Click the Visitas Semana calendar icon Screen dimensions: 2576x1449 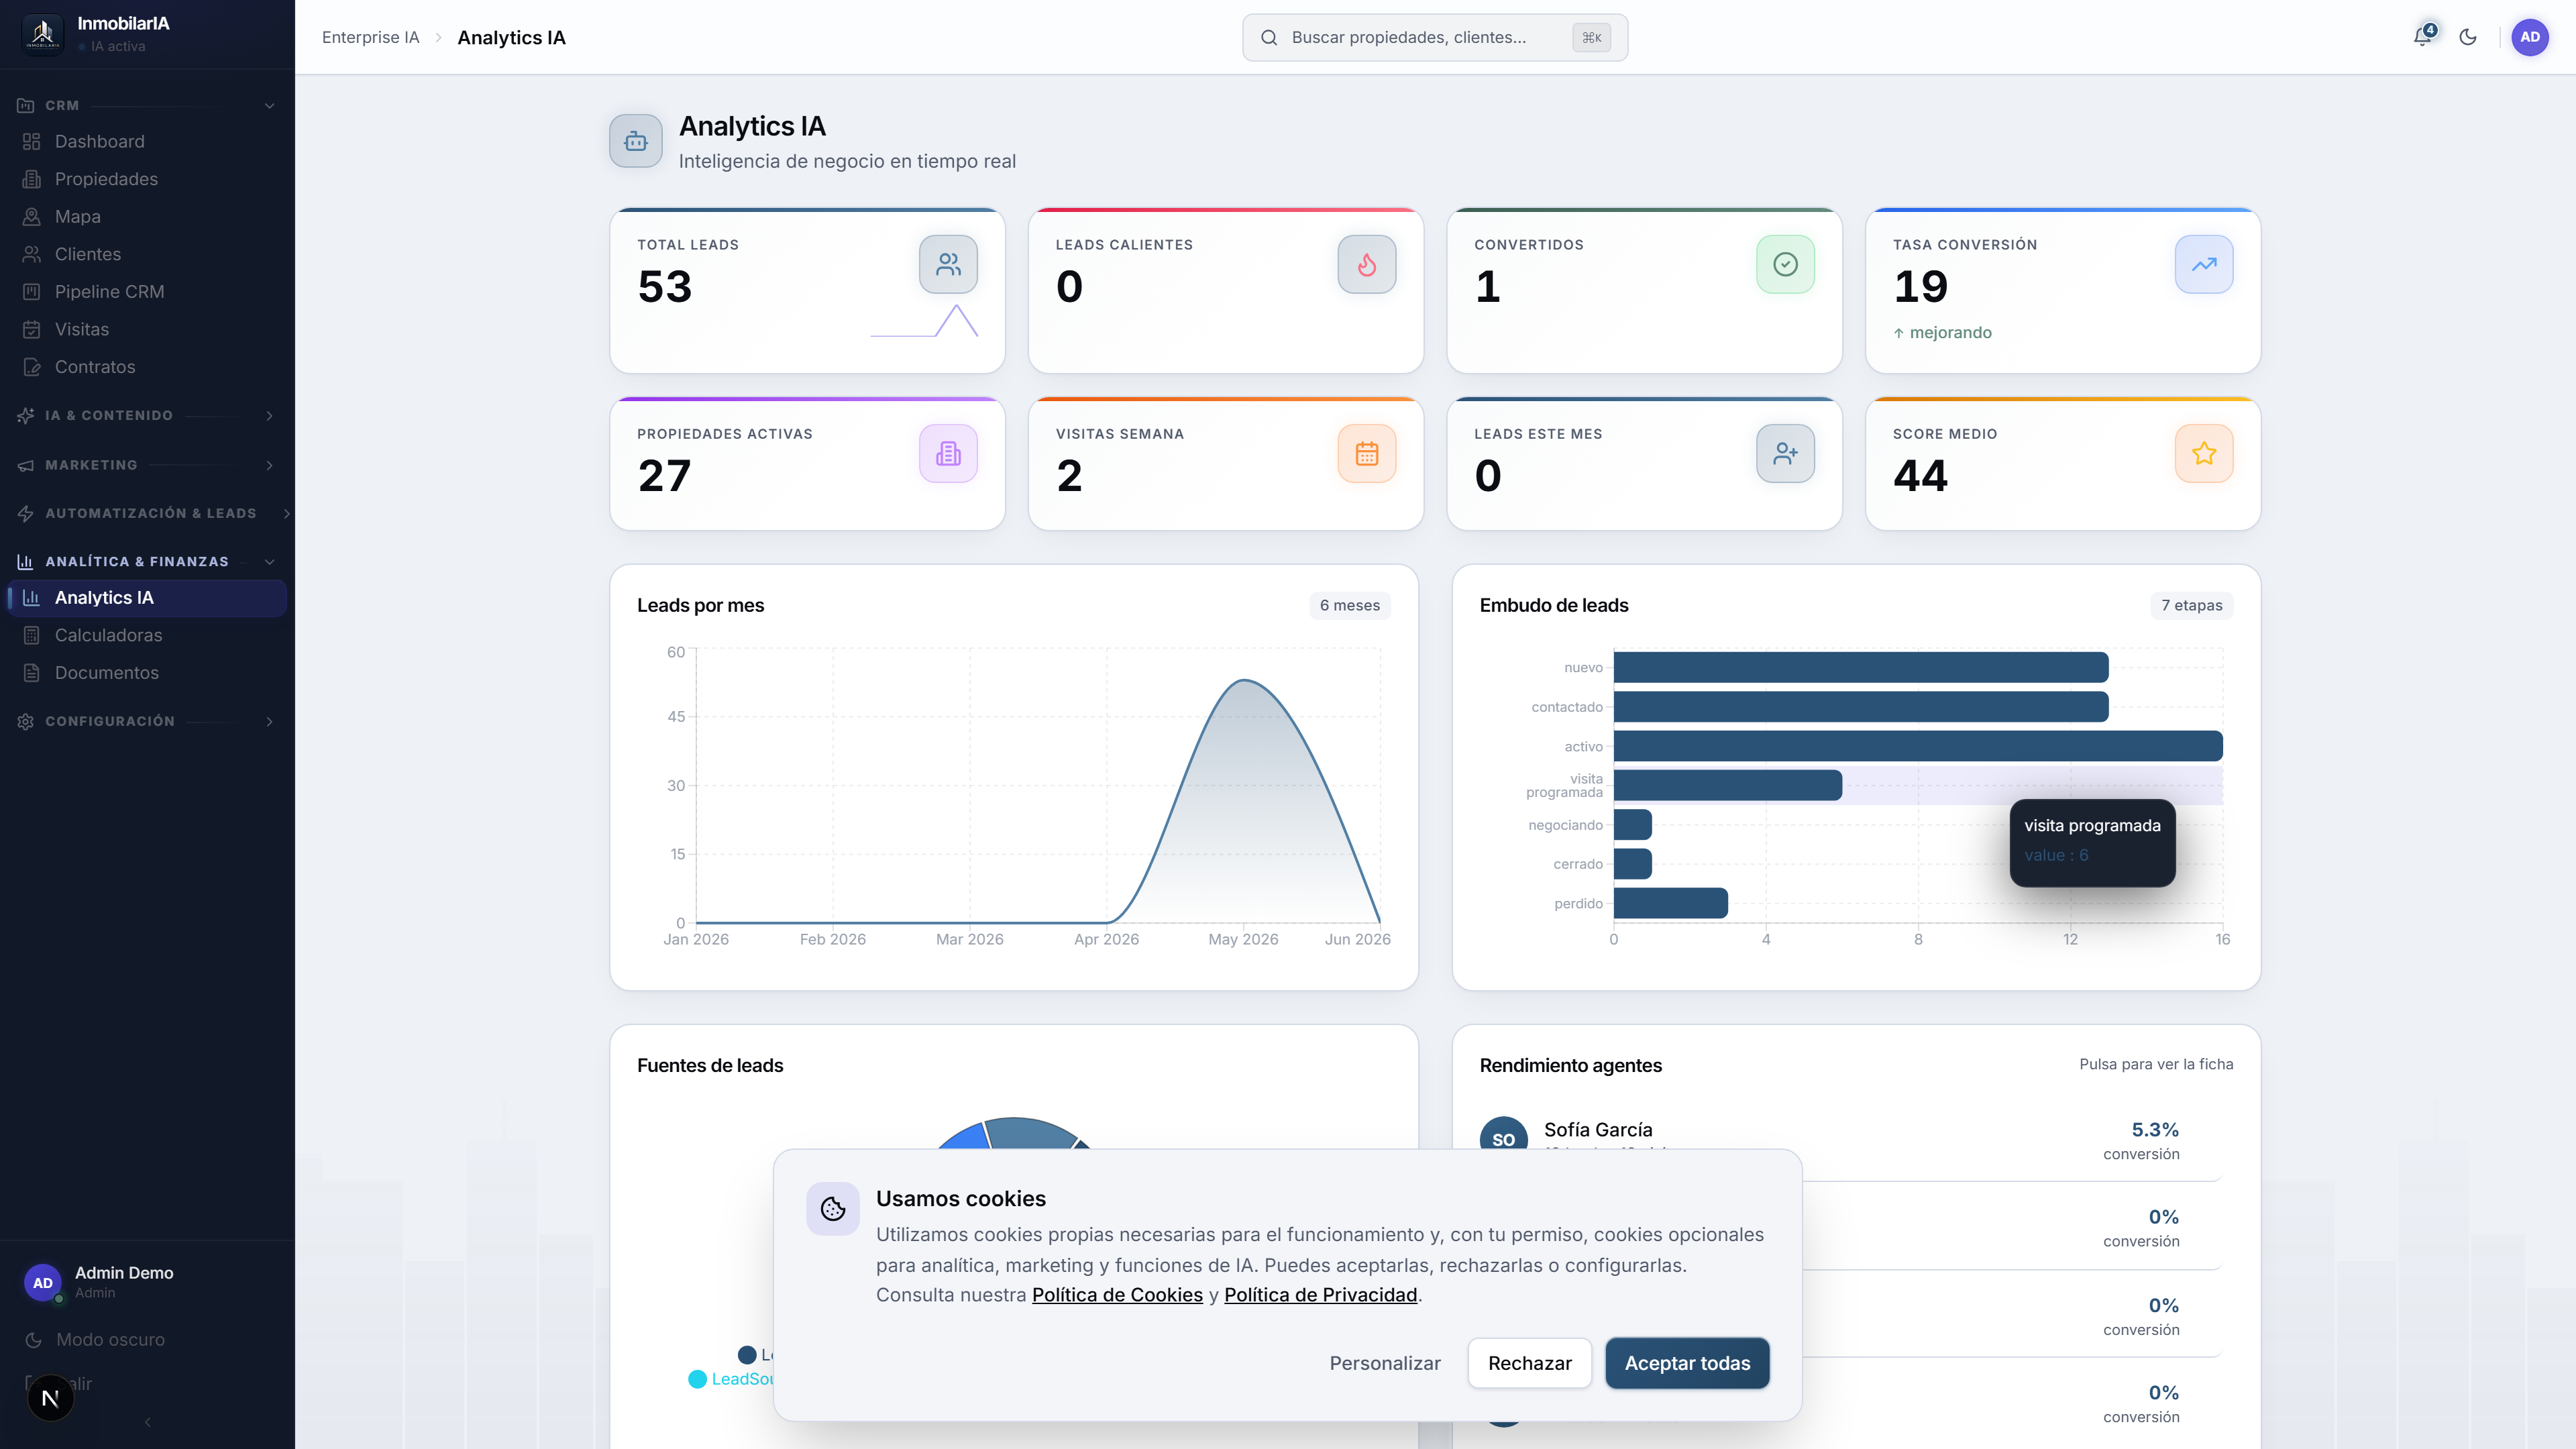pyautogui.click(x=1366, y=453)
